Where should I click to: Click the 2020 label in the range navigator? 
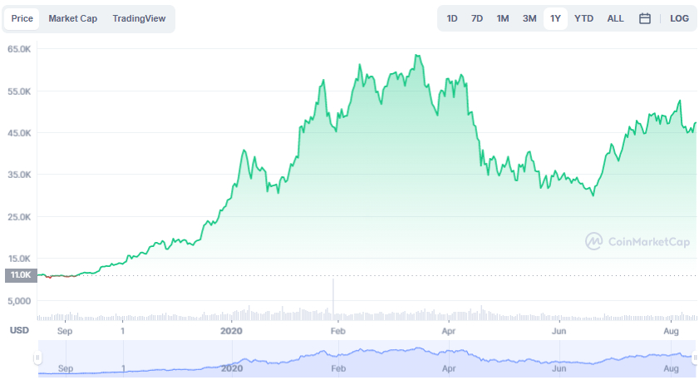pyautogui.click(x=232, y=368)
